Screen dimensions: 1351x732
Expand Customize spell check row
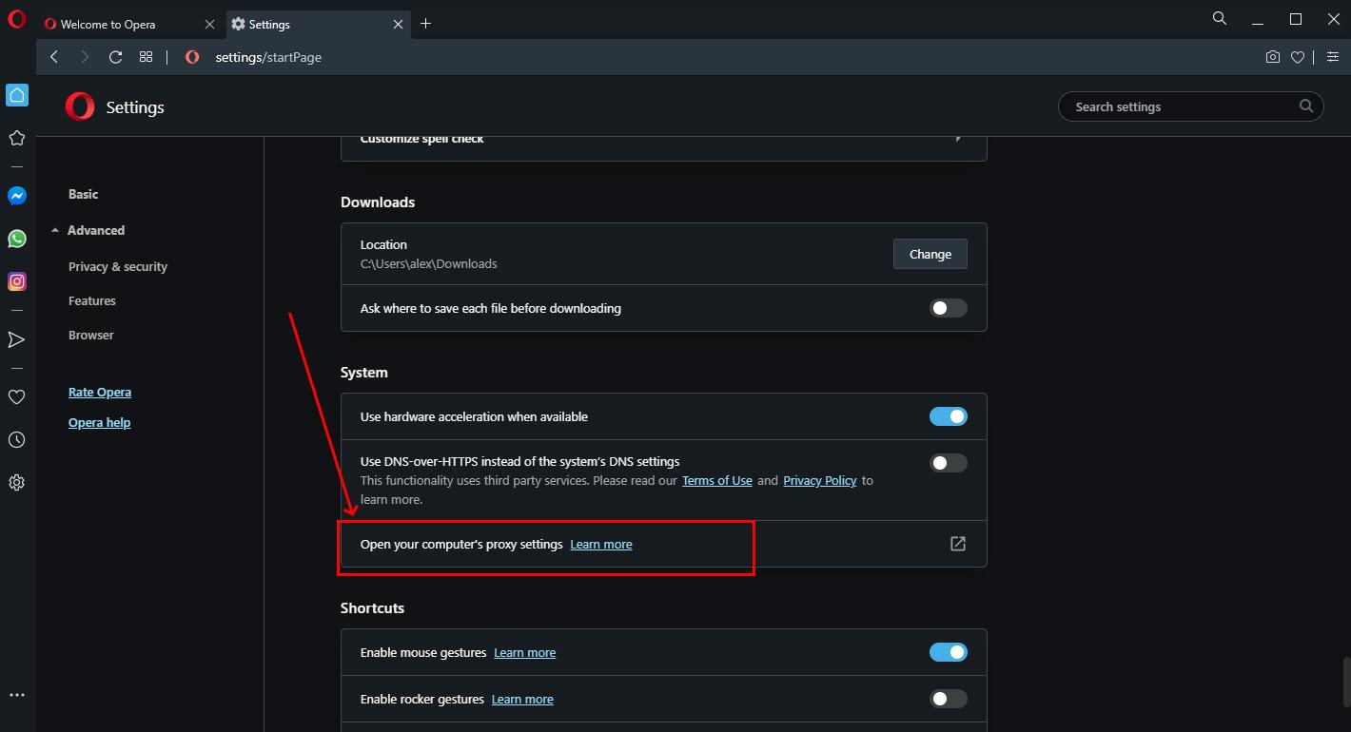(x=958, y=139)
